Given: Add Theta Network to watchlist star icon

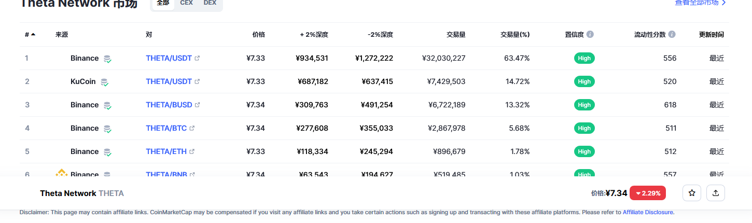Looking at the screenshot, I should (x=691, y=193).
